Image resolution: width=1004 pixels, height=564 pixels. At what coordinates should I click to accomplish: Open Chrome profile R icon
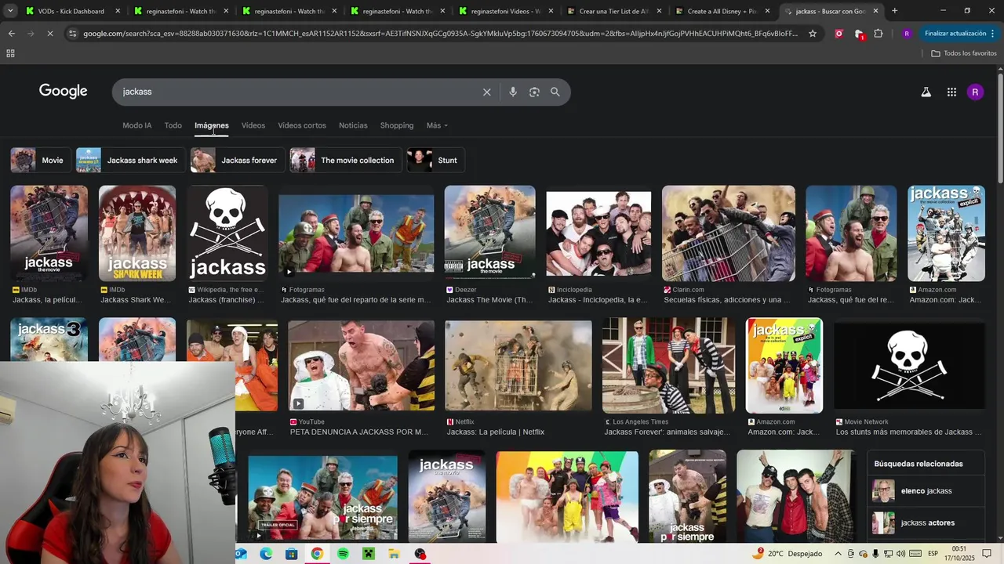(907, 34)
